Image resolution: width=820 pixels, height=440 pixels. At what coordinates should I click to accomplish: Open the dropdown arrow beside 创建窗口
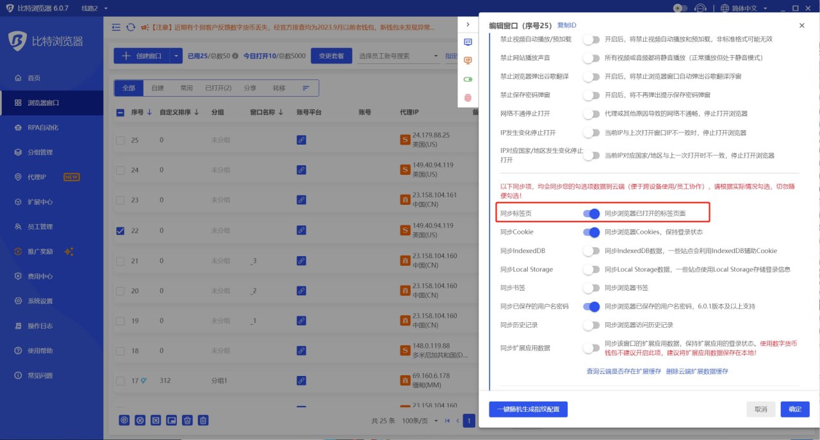(x=176, y=56)
